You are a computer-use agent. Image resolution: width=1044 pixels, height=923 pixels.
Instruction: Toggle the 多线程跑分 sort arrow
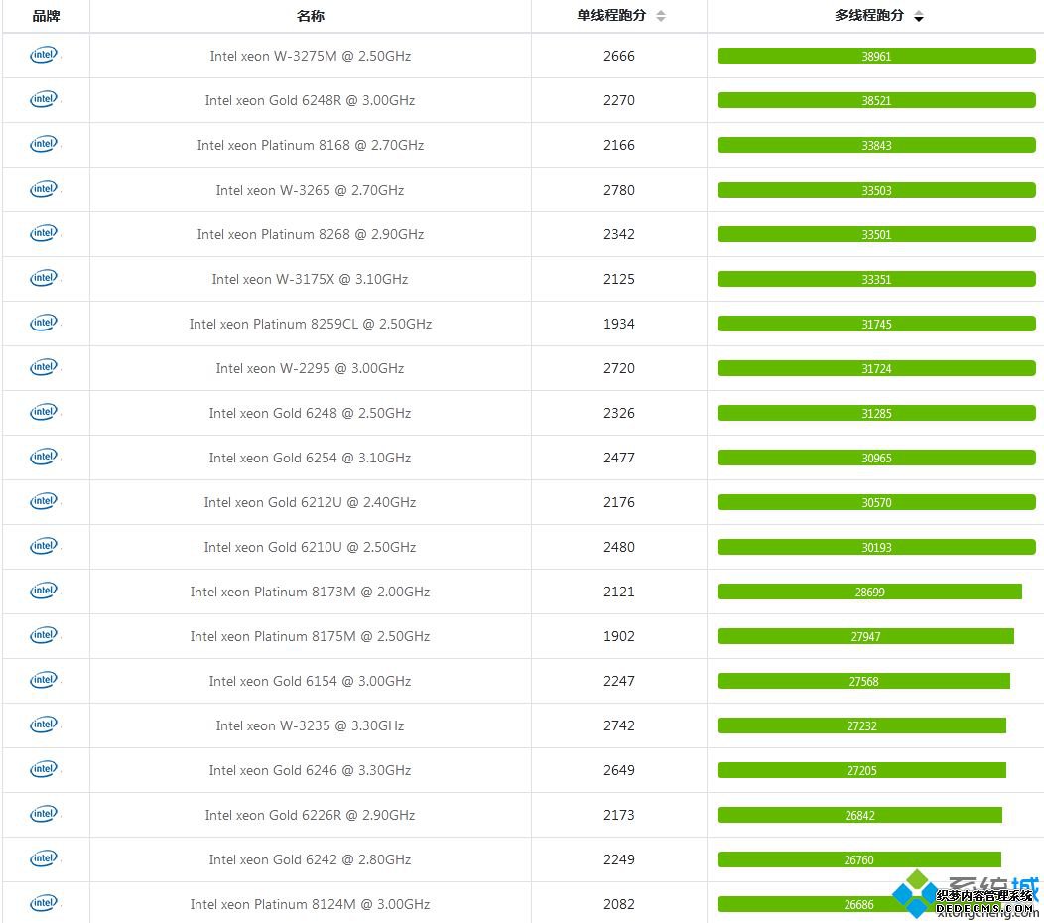(x=919, y=16)
